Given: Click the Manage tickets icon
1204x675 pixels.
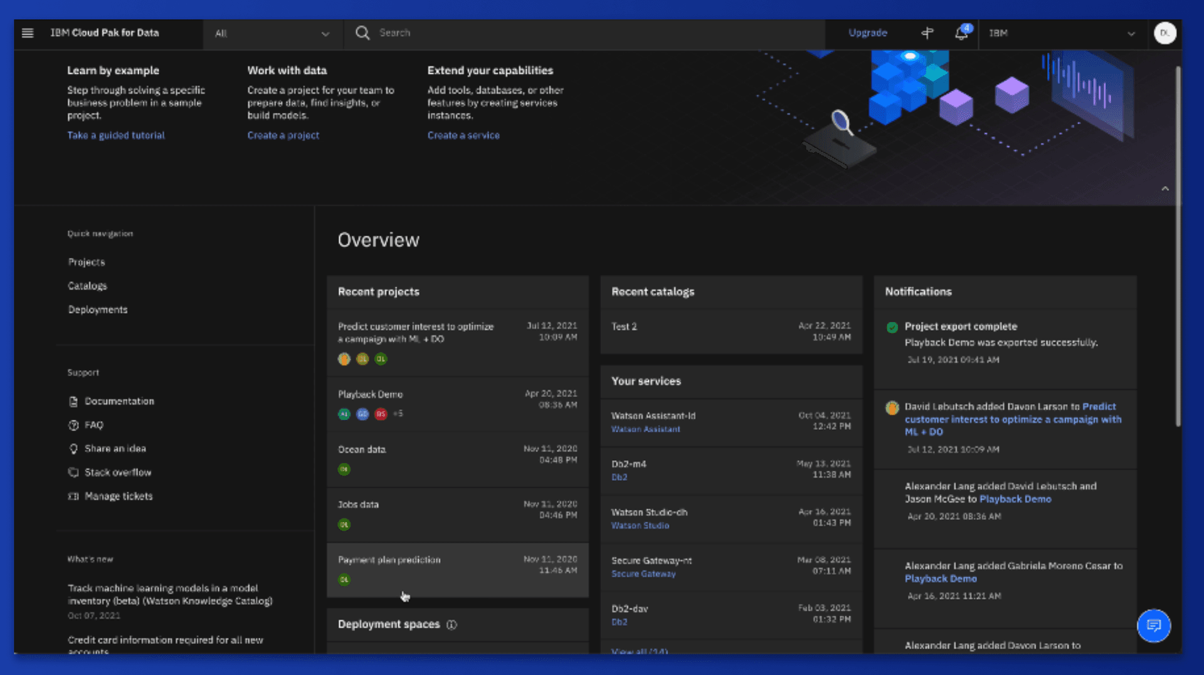Looking at the screenshot, I should pos(73,496).
